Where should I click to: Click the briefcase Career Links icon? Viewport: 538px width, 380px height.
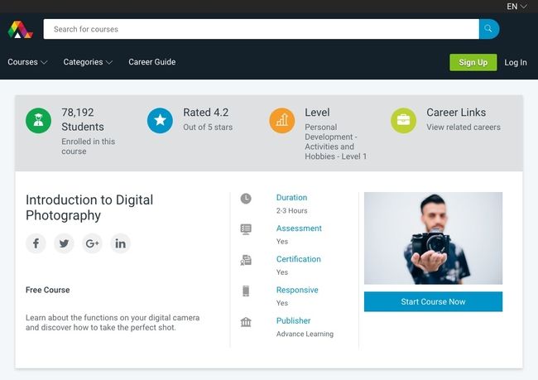tap(404, 121)
